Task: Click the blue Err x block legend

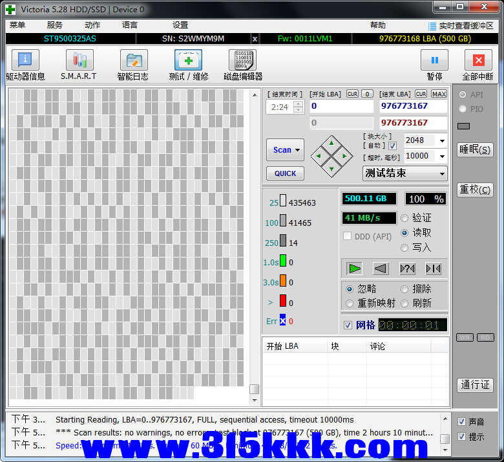Action: click(282, 320)
